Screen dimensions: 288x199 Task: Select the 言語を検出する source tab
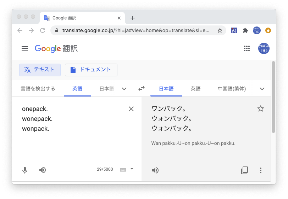click(x=38, y=89)
